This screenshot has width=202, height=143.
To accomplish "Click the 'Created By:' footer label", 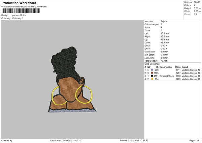I will pyautogui.click(x=7, y=141).
